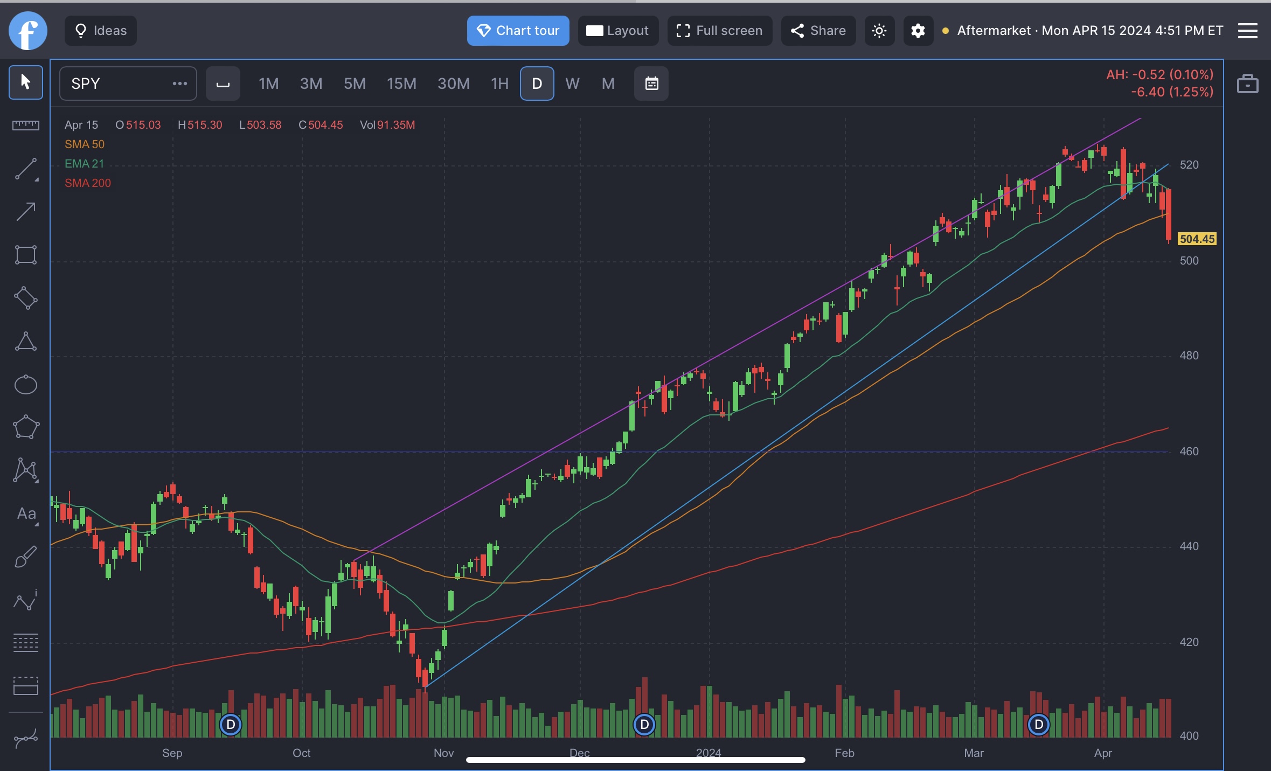Click the blue lower channel trendline
Viewport: 1271px width, 771px height.
point(797,425)
